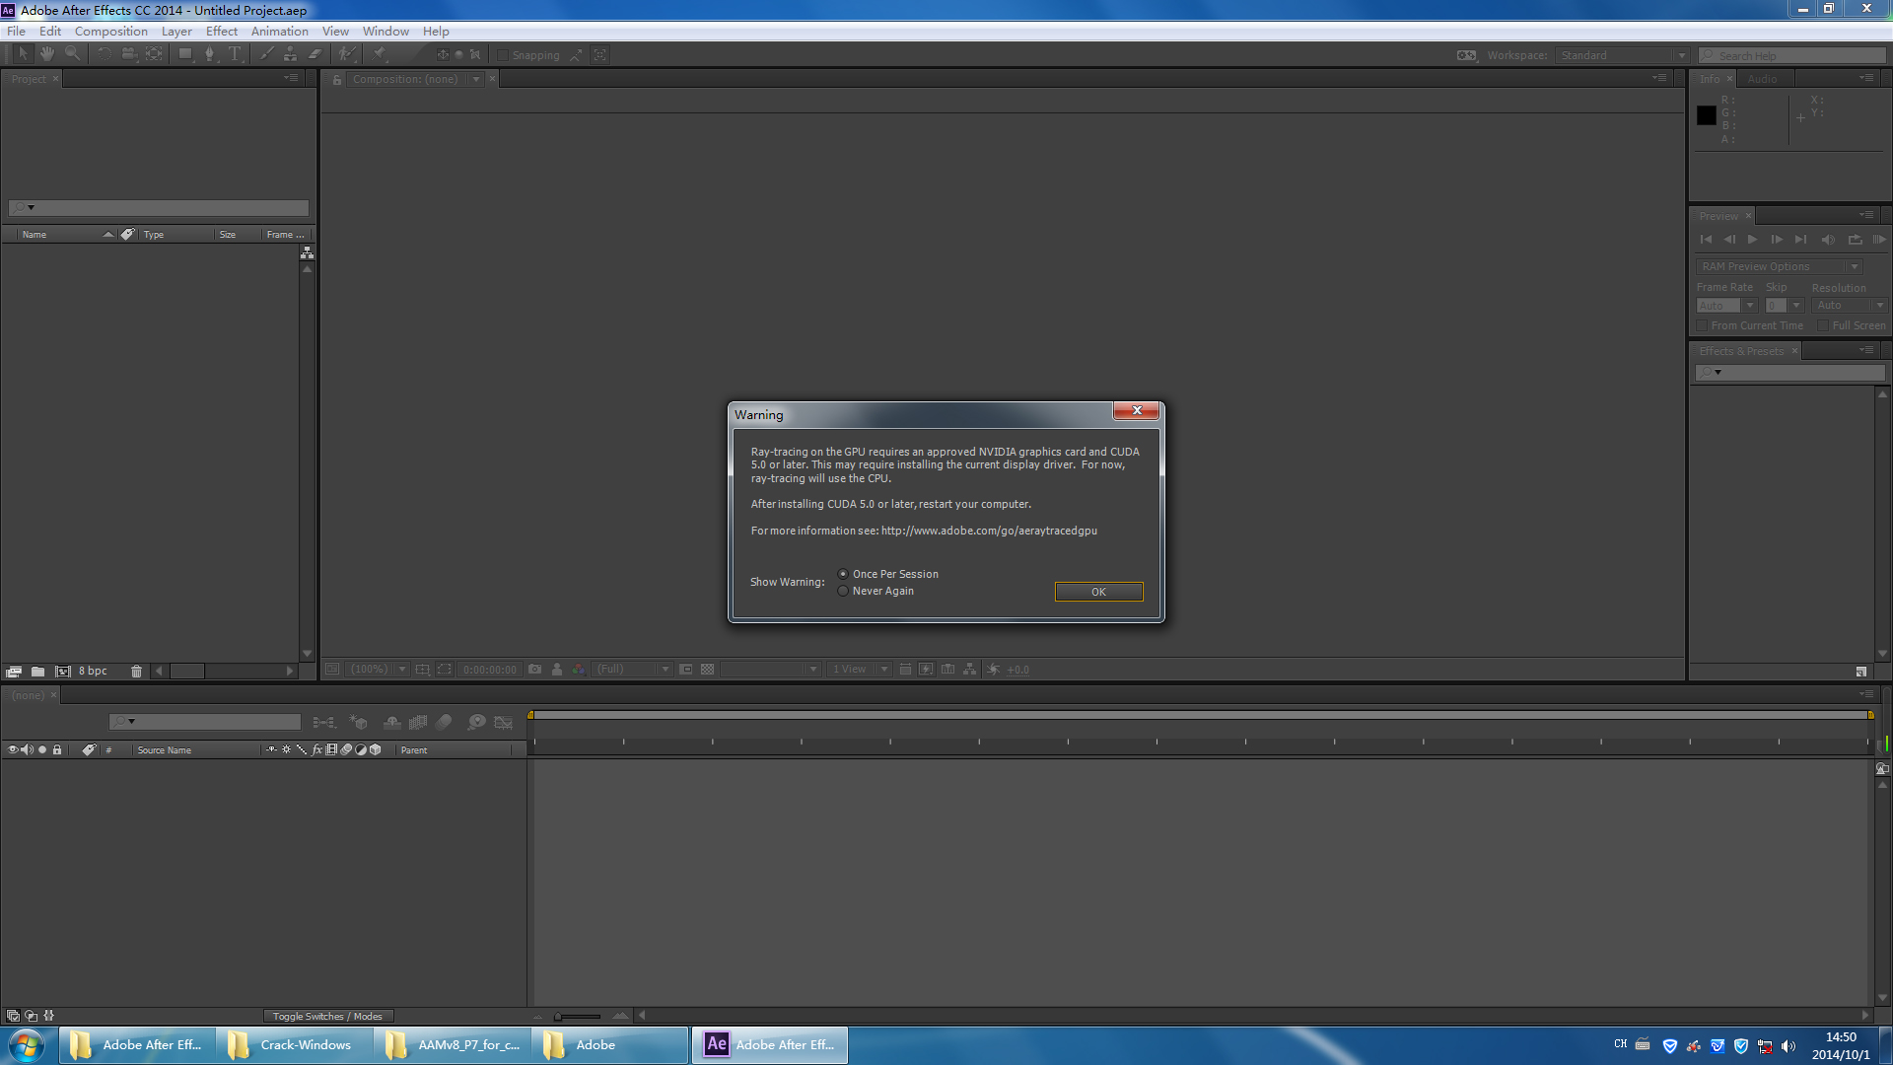This screenshot has width=1893, height=1065.
Task: Check From Current Time option
Action: click(x=1702, y=325)
